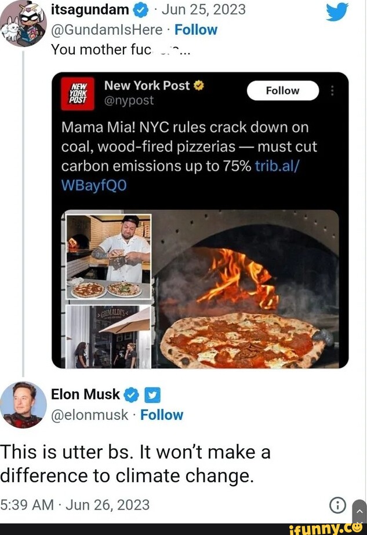Click the Twitter bird logo icon
Screen dimensions: 367x535
(x=337, y=11)
